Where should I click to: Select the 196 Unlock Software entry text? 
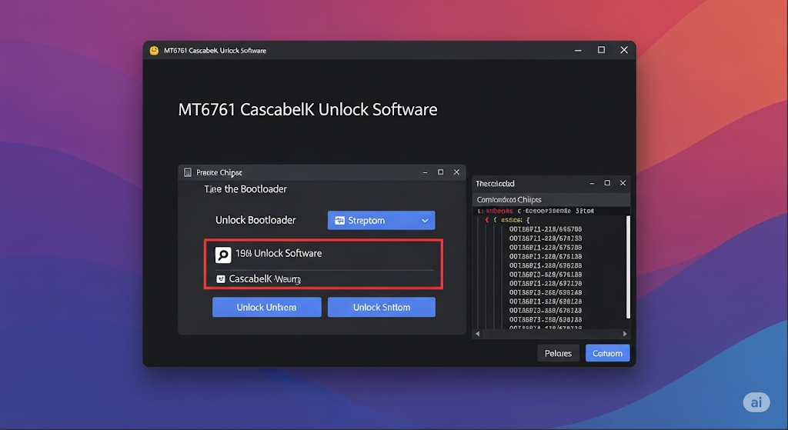(279, 254)
